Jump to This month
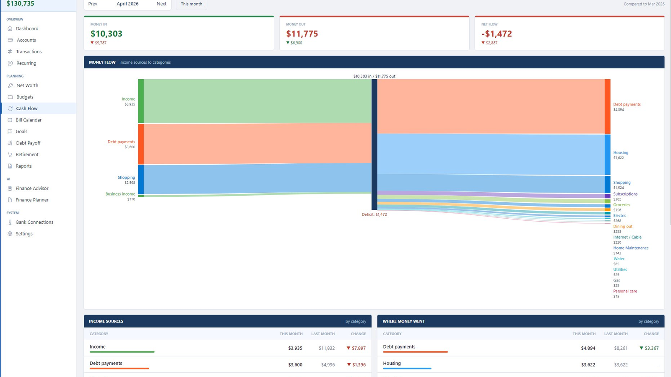 click(192, 4)
